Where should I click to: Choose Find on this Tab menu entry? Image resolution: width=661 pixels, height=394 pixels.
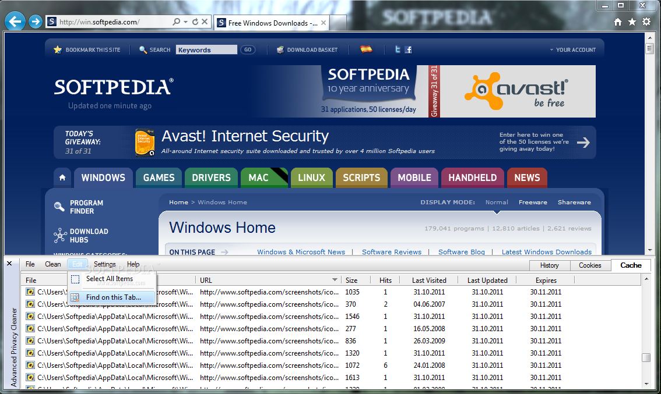pyautogui.click(x=112, y=297)
